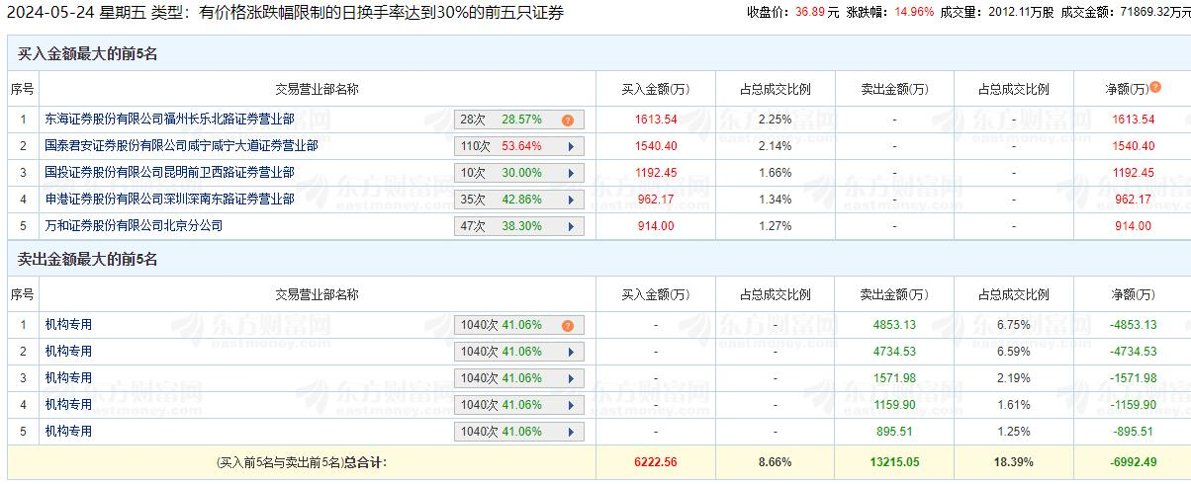Expand 35次 42.86% details box
Viewport: 1191px width, 484px height.
pyautogui.click(x=518, y=200)
